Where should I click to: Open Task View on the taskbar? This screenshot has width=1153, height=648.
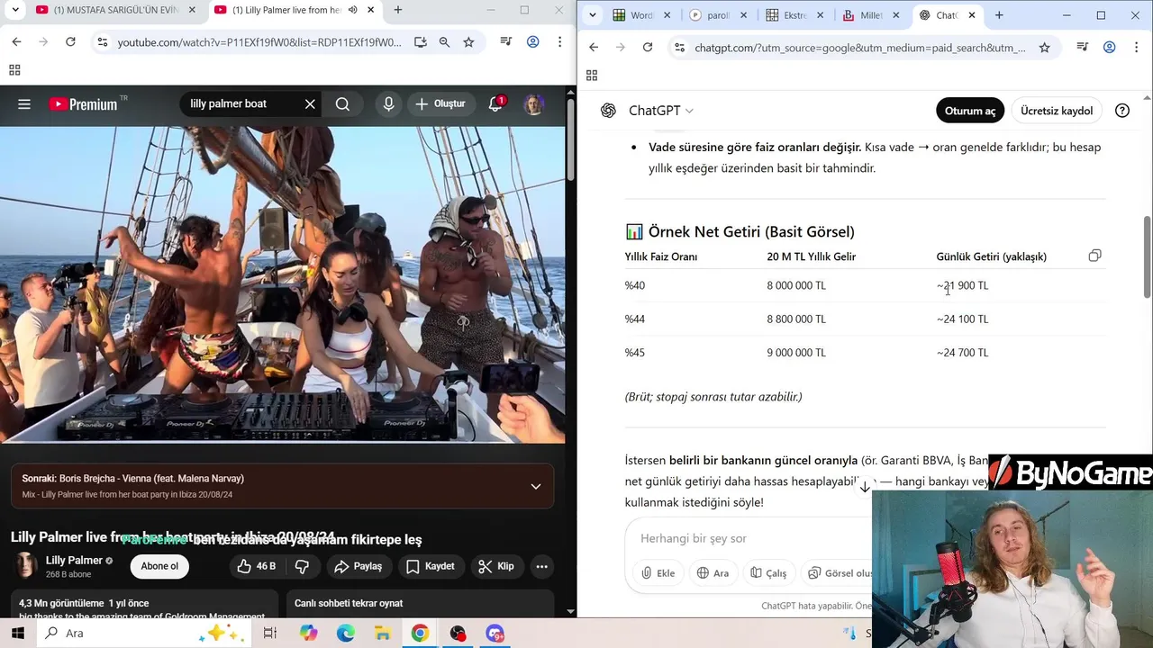[269, 634]
